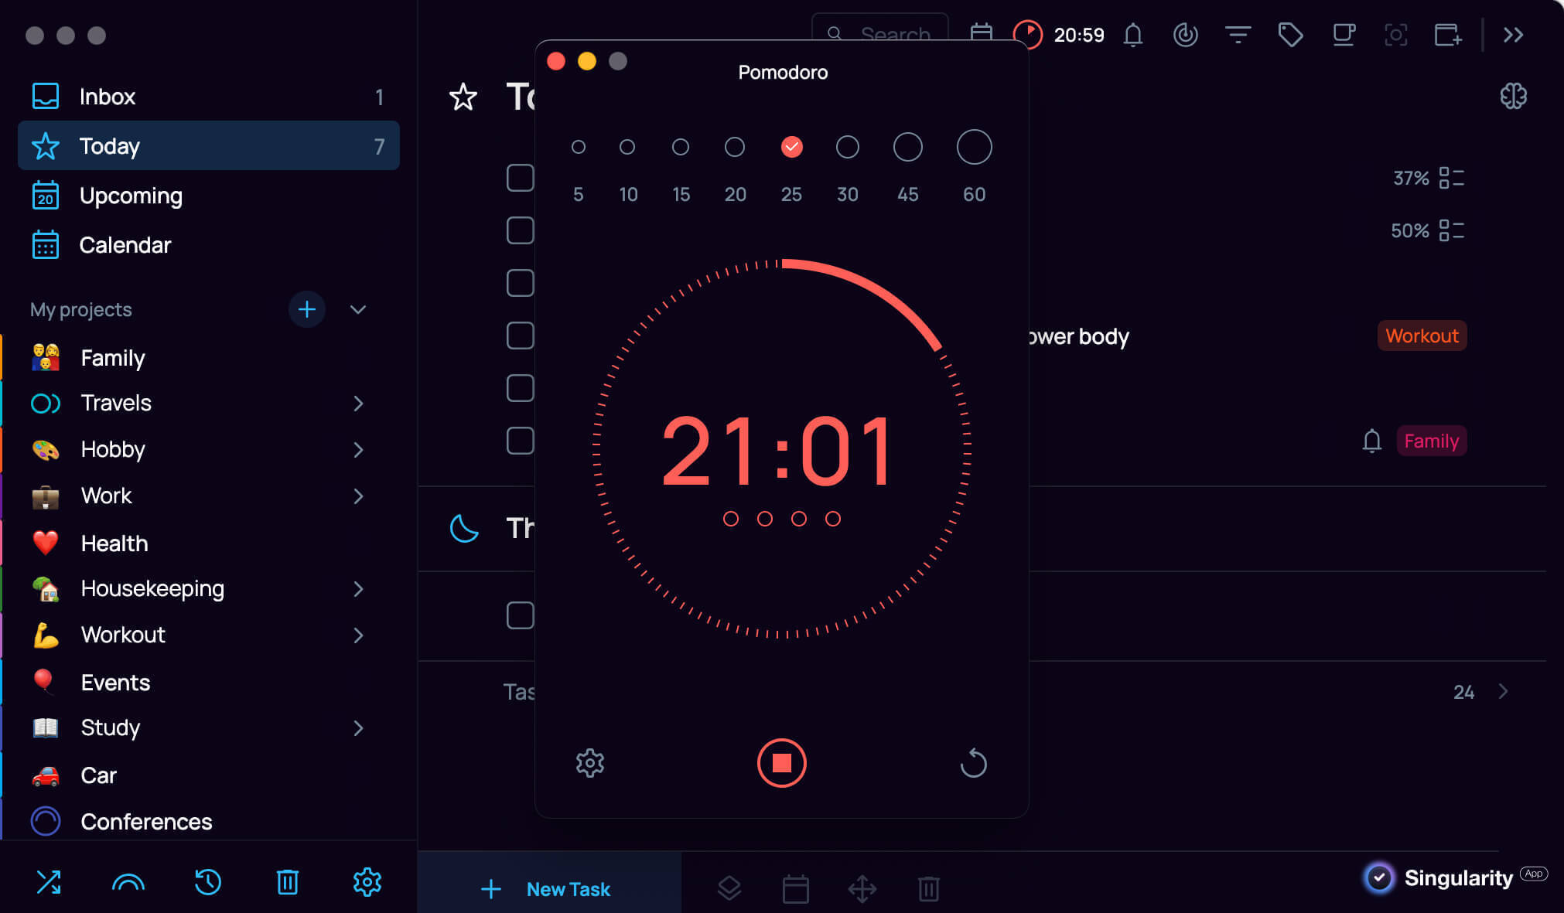1564x913 pixels.
Task: Reset the Pomodoro timer
Action: (973, 763)
